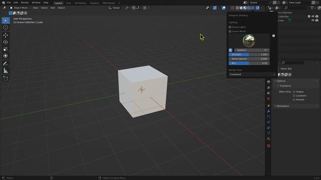The image size is (321, 180).
Task: Switch to Rendered viewport shading
Action: [249, 8]
